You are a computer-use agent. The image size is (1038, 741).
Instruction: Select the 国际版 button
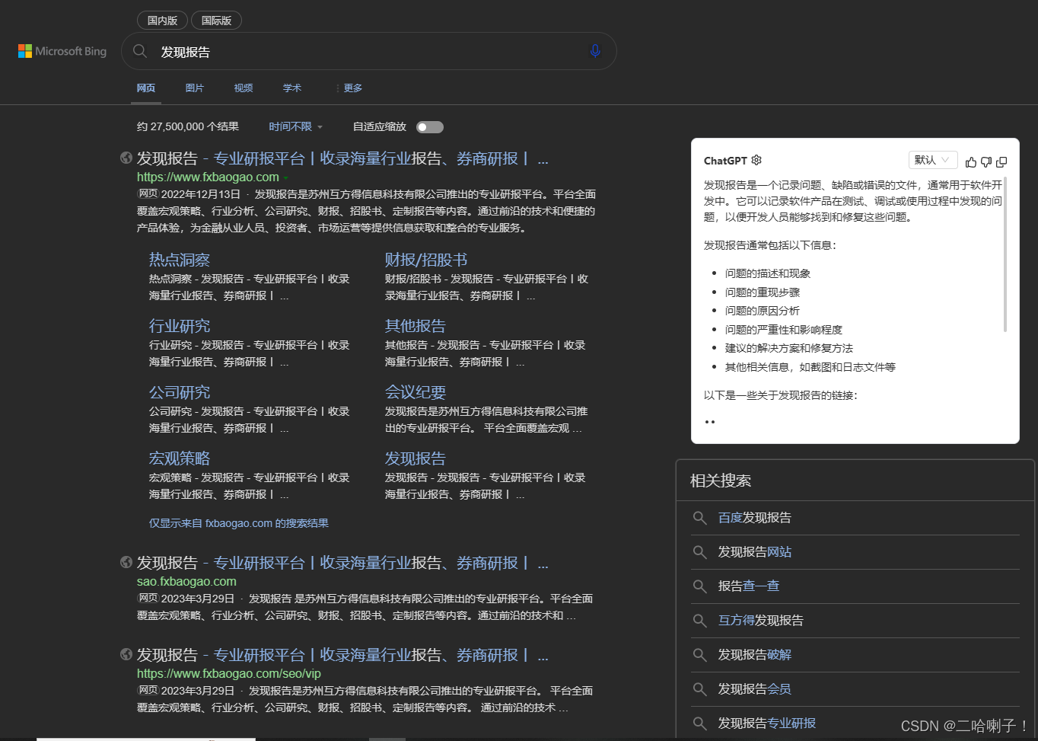point(216,21)
